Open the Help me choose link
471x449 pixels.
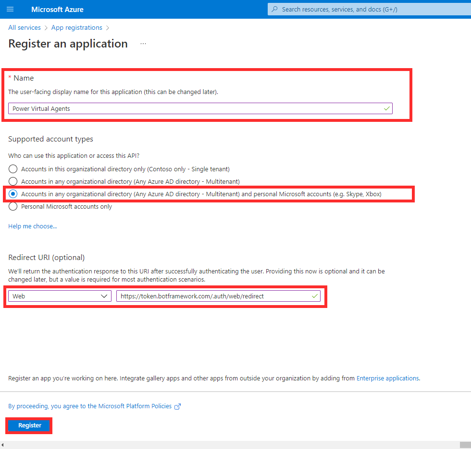coord(33,226)
